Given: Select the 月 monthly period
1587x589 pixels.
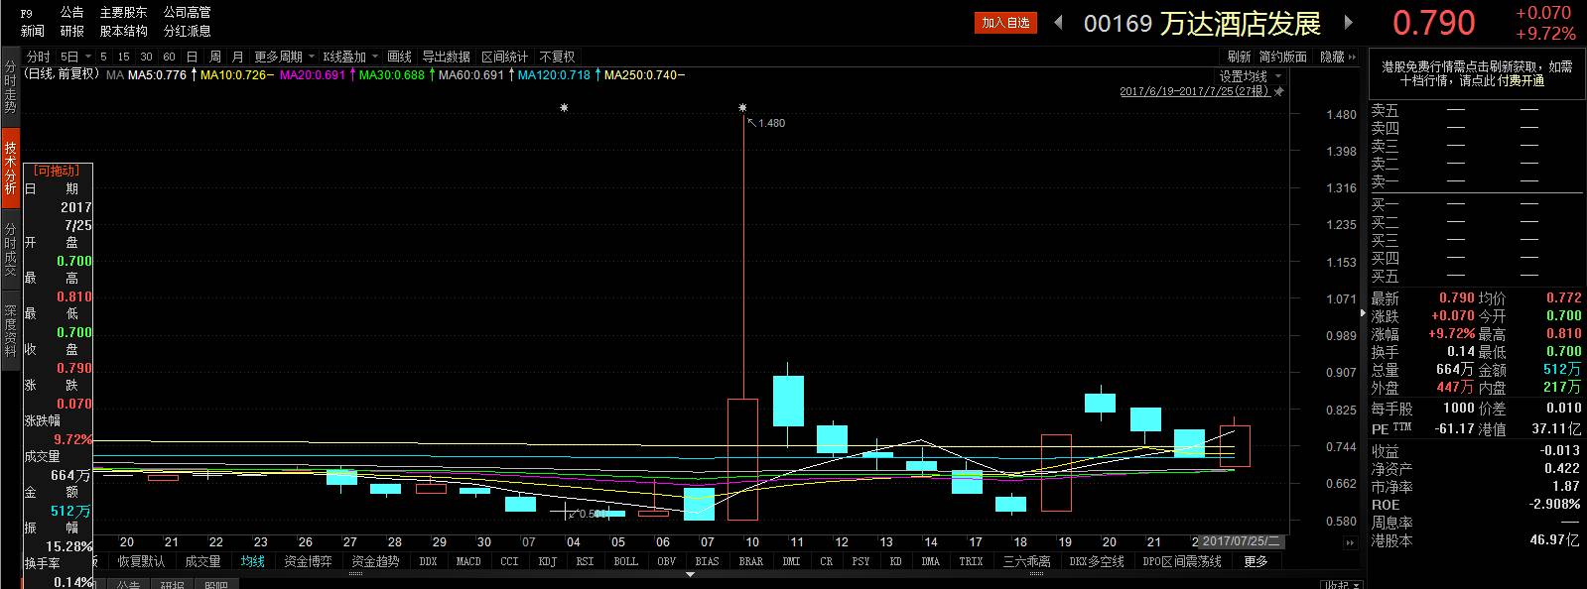Looking at the screenshot, I should click(x=237, y=58).
